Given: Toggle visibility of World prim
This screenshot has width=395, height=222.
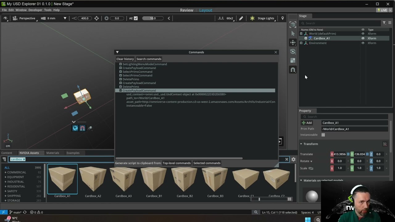Looking at the screenshot, I should [x=363, y=34].
